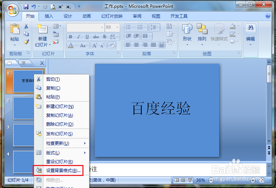Toggle text shadow (S) formatting

[104, 37]
